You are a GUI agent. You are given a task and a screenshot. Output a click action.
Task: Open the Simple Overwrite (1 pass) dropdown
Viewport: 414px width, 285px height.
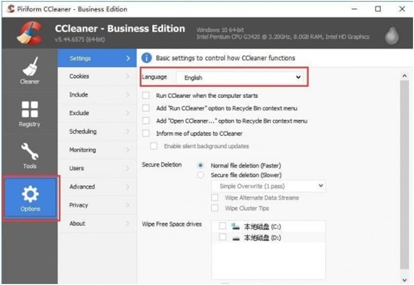pyautogui.click(x=267, y=186)
